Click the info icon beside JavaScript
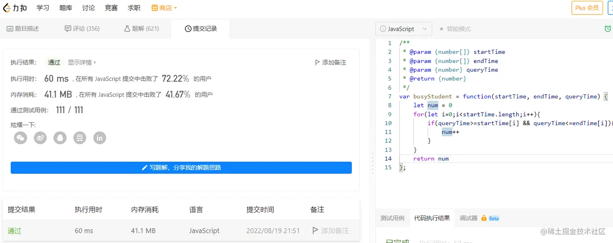The image size is (613, 243). 383,29
